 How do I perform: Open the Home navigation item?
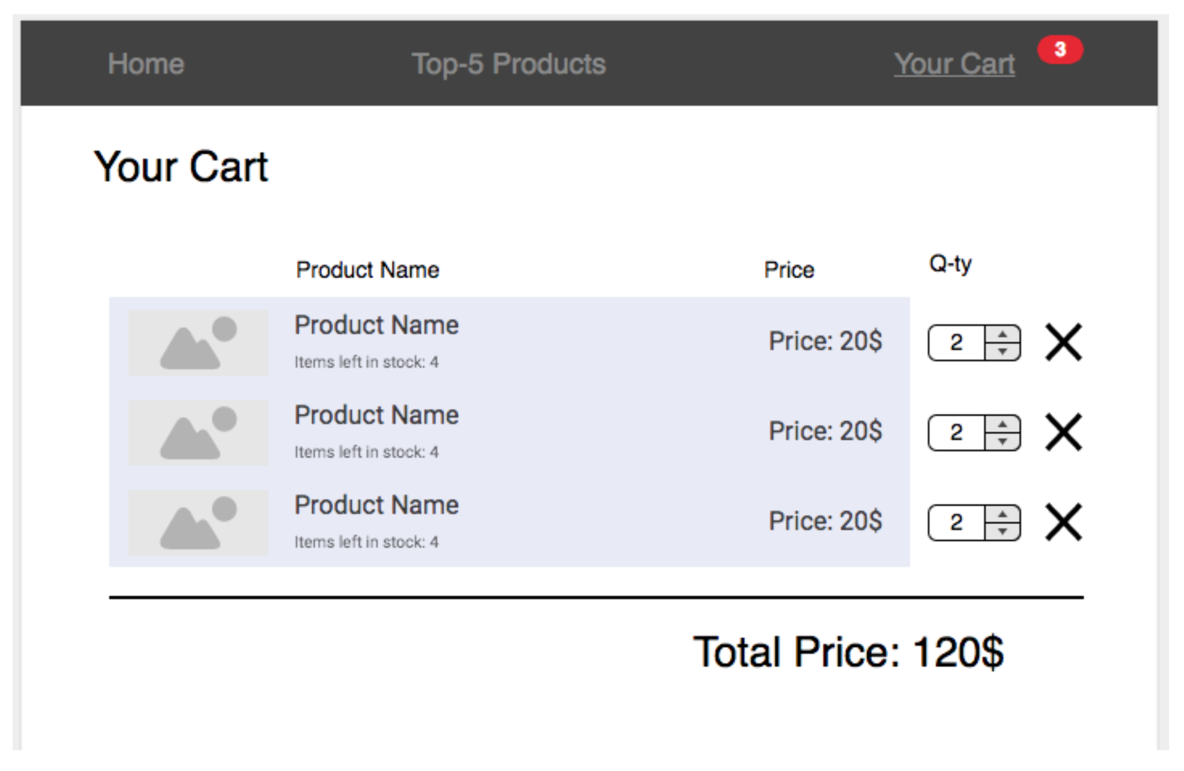click(146, 64)
